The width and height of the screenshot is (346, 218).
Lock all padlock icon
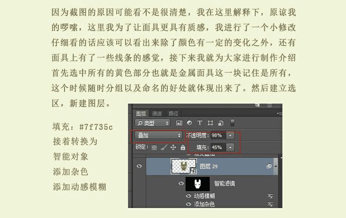(183, 147)
